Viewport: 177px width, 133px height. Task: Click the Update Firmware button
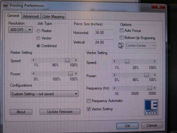tap(60, 112)
